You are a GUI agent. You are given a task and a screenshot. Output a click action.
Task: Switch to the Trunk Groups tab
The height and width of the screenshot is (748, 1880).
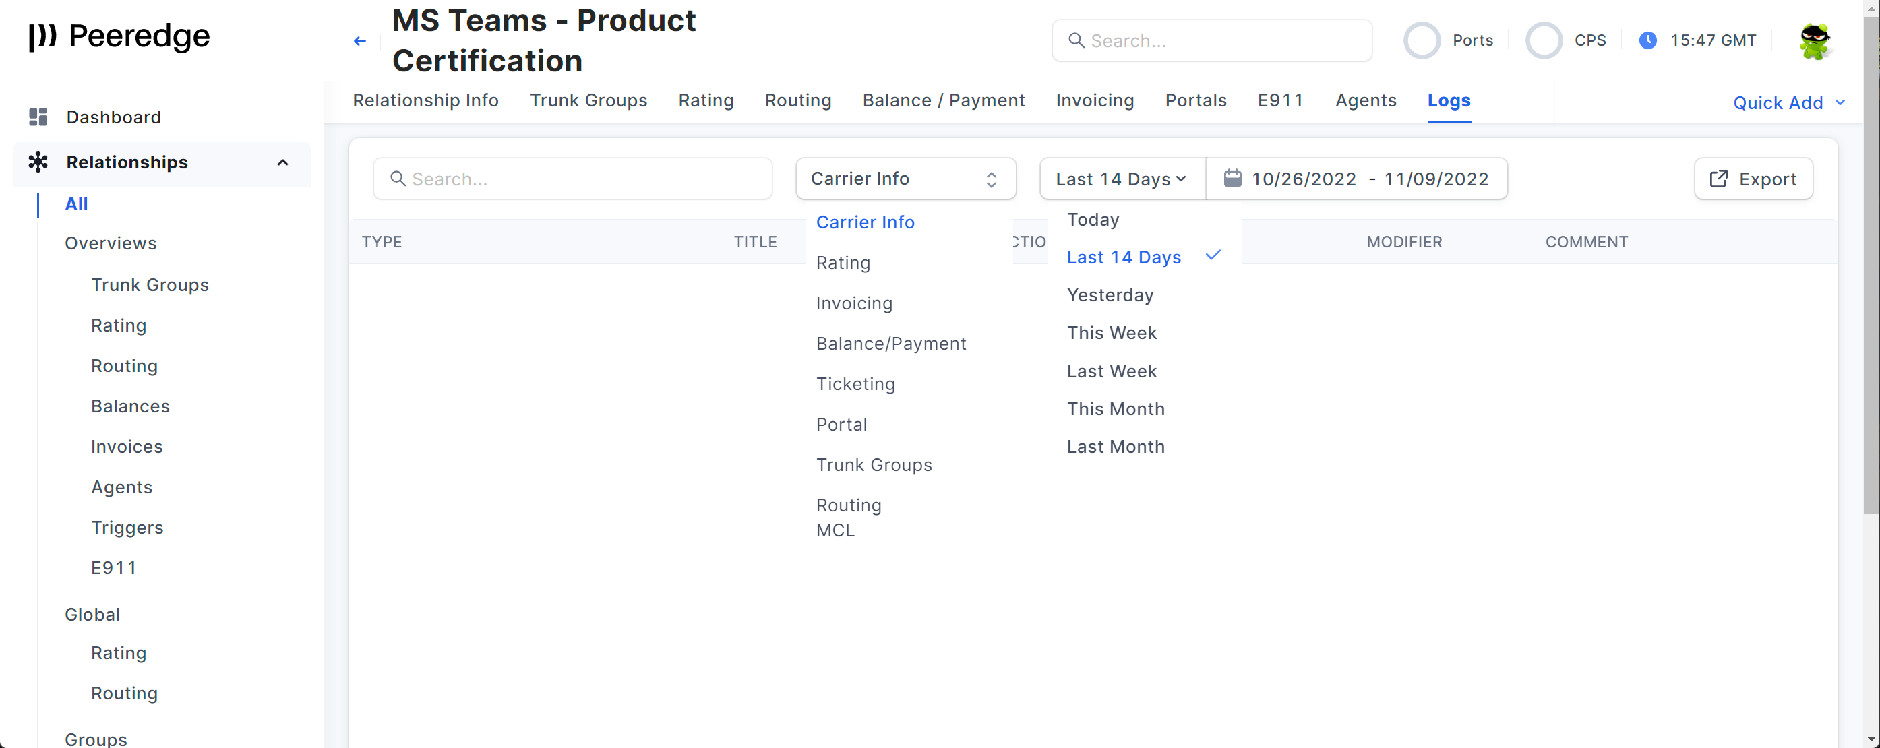[588, 100]
